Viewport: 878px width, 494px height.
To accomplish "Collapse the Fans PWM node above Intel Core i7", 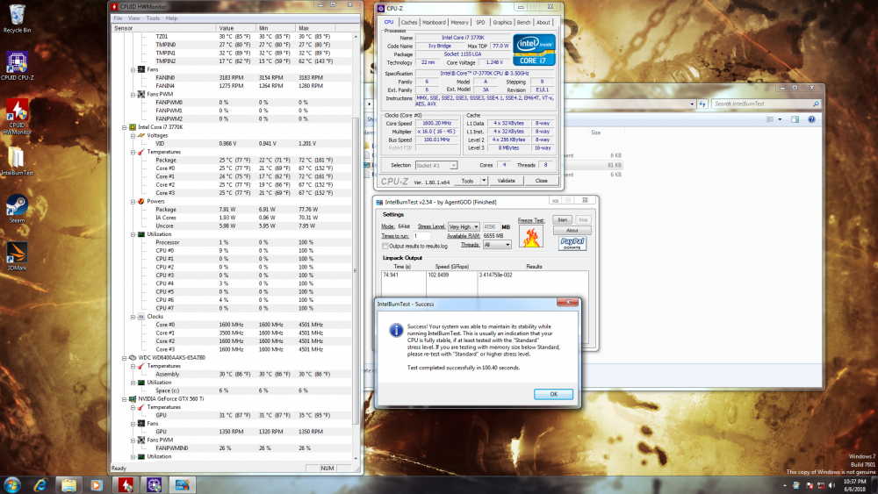I will 133,95.
